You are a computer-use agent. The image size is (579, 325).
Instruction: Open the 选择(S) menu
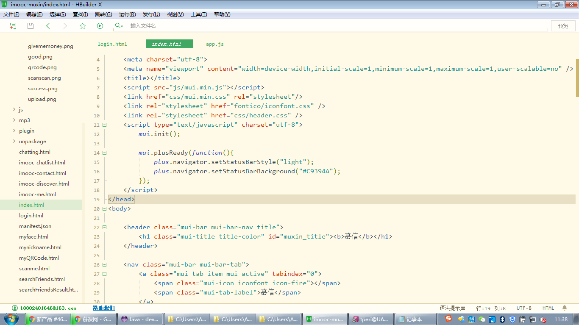click(58, 14)
